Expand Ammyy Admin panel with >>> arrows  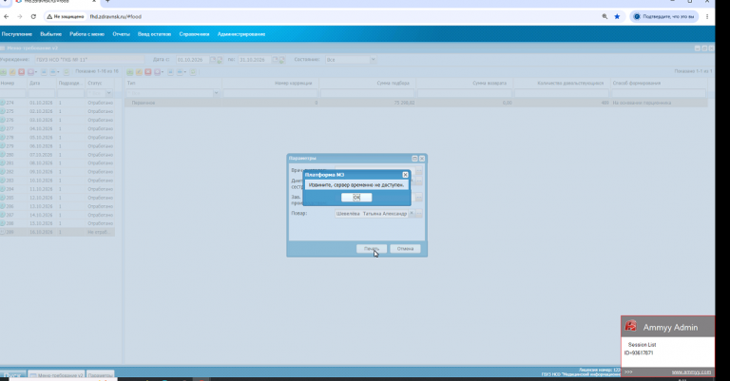628,371
